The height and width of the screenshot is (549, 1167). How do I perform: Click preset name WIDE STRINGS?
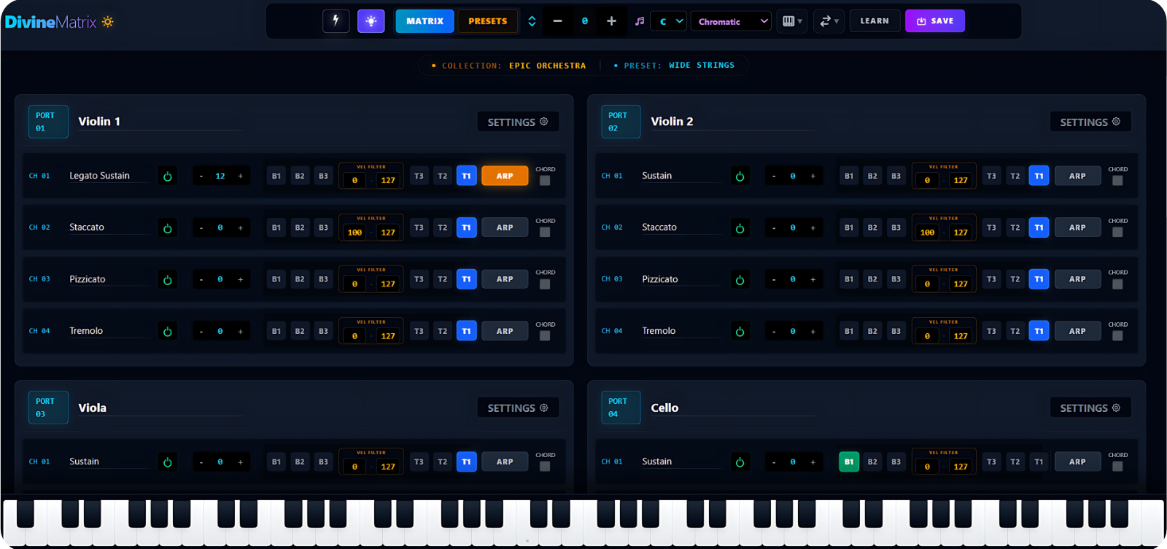tap(702, 66)
